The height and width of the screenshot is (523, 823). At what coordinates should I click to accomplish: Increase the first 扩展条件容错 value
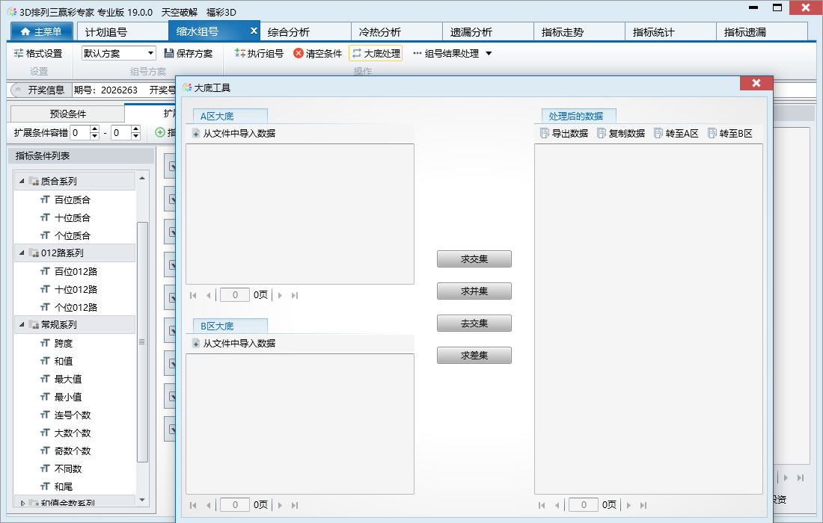[x=94, y=129]
